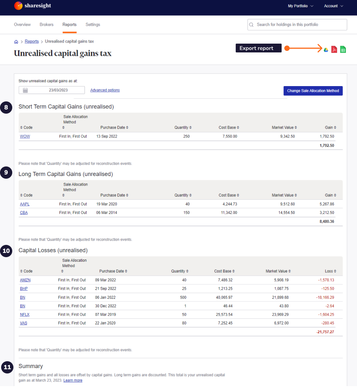Image resolution: width=357 pixels, height=388 pixels.
Task: Open the AMZN holding link
Action: pos(25,280)
